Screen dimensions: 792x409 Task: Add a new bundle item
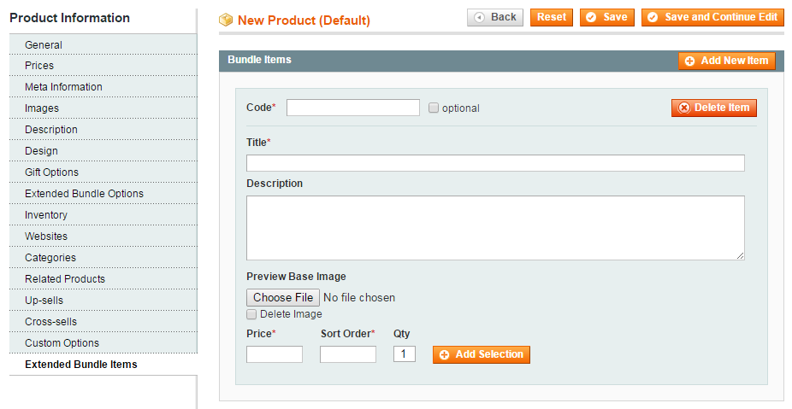pyautogui.click(x=727, y=61)
